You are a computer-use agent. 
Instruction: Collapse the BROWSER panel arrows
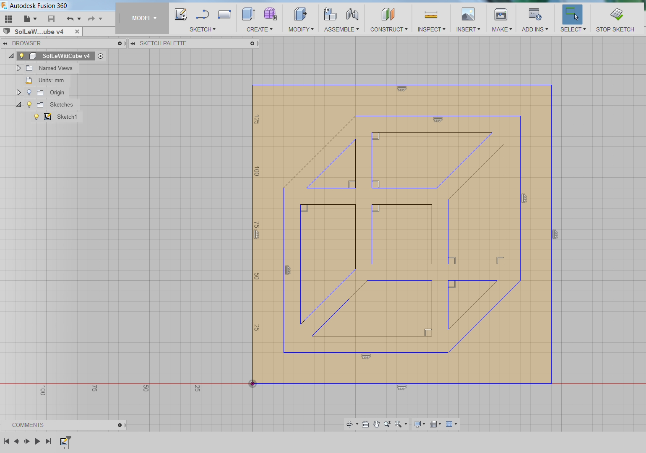pos(5,43)
